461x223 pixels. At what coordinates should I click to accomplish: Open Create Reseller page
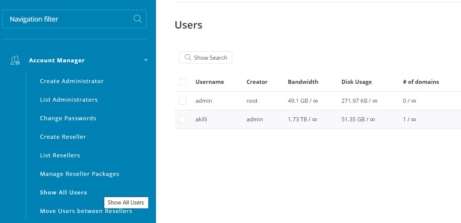pos(63,137)
